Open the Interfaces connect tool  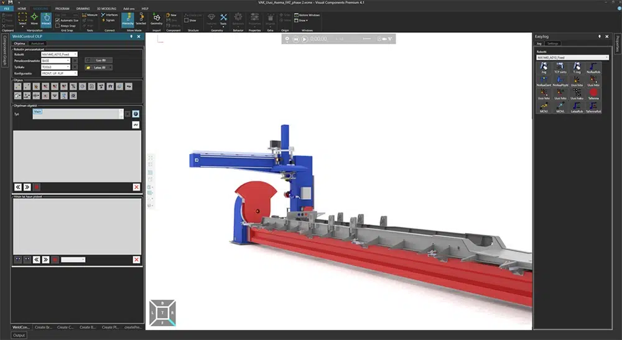109,14
